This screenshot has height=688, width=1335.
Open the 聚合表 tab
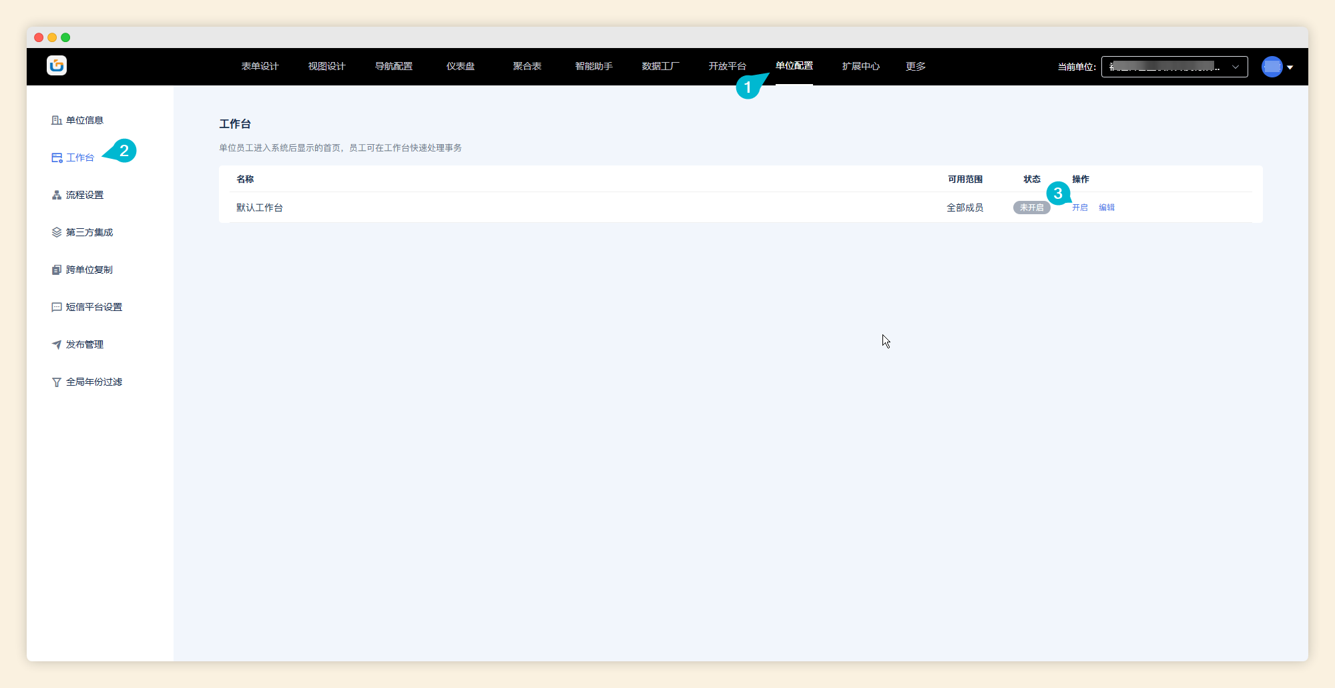(x=527, y=66)
